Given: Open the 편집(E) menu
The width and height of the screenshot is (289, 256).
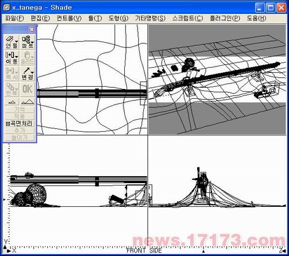Looking at the screenshot, I should 40,18.
